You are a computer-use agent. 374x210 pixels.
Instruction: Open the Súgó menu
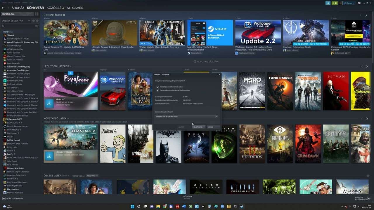tap(31, 2)
